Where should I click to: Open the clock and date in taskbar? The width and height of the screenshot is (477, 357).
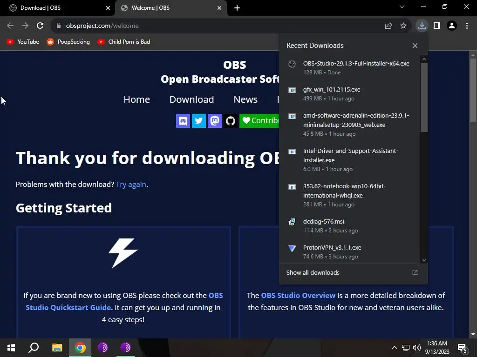click(437, 348)
